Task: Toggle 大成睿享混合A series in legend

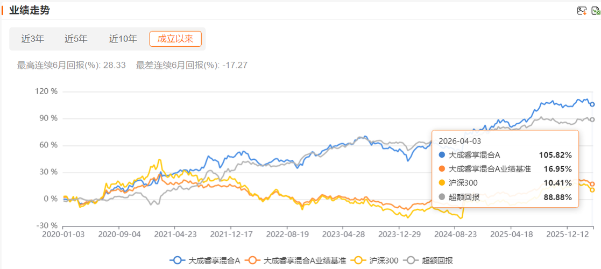Action: tap(215, 260)
